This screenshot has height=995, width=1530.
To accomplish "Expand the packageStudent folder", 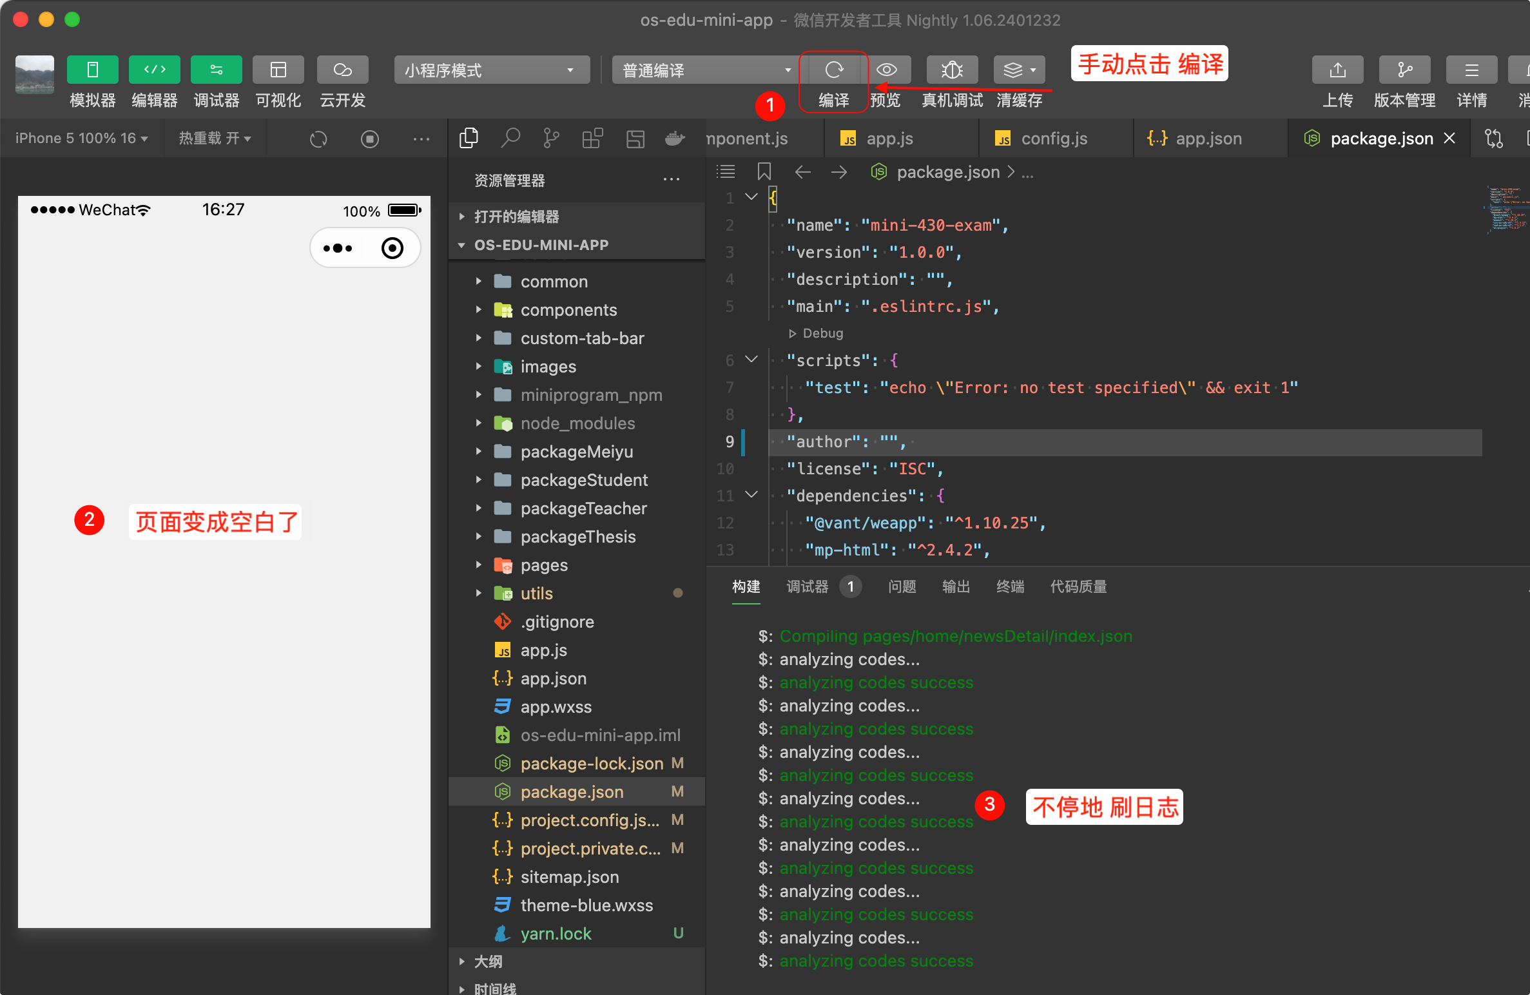I will point(583,480).
